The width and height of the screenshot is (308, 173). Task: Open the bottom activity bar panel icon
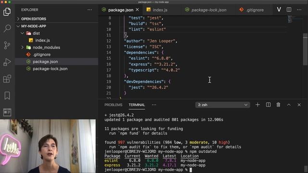7,112
